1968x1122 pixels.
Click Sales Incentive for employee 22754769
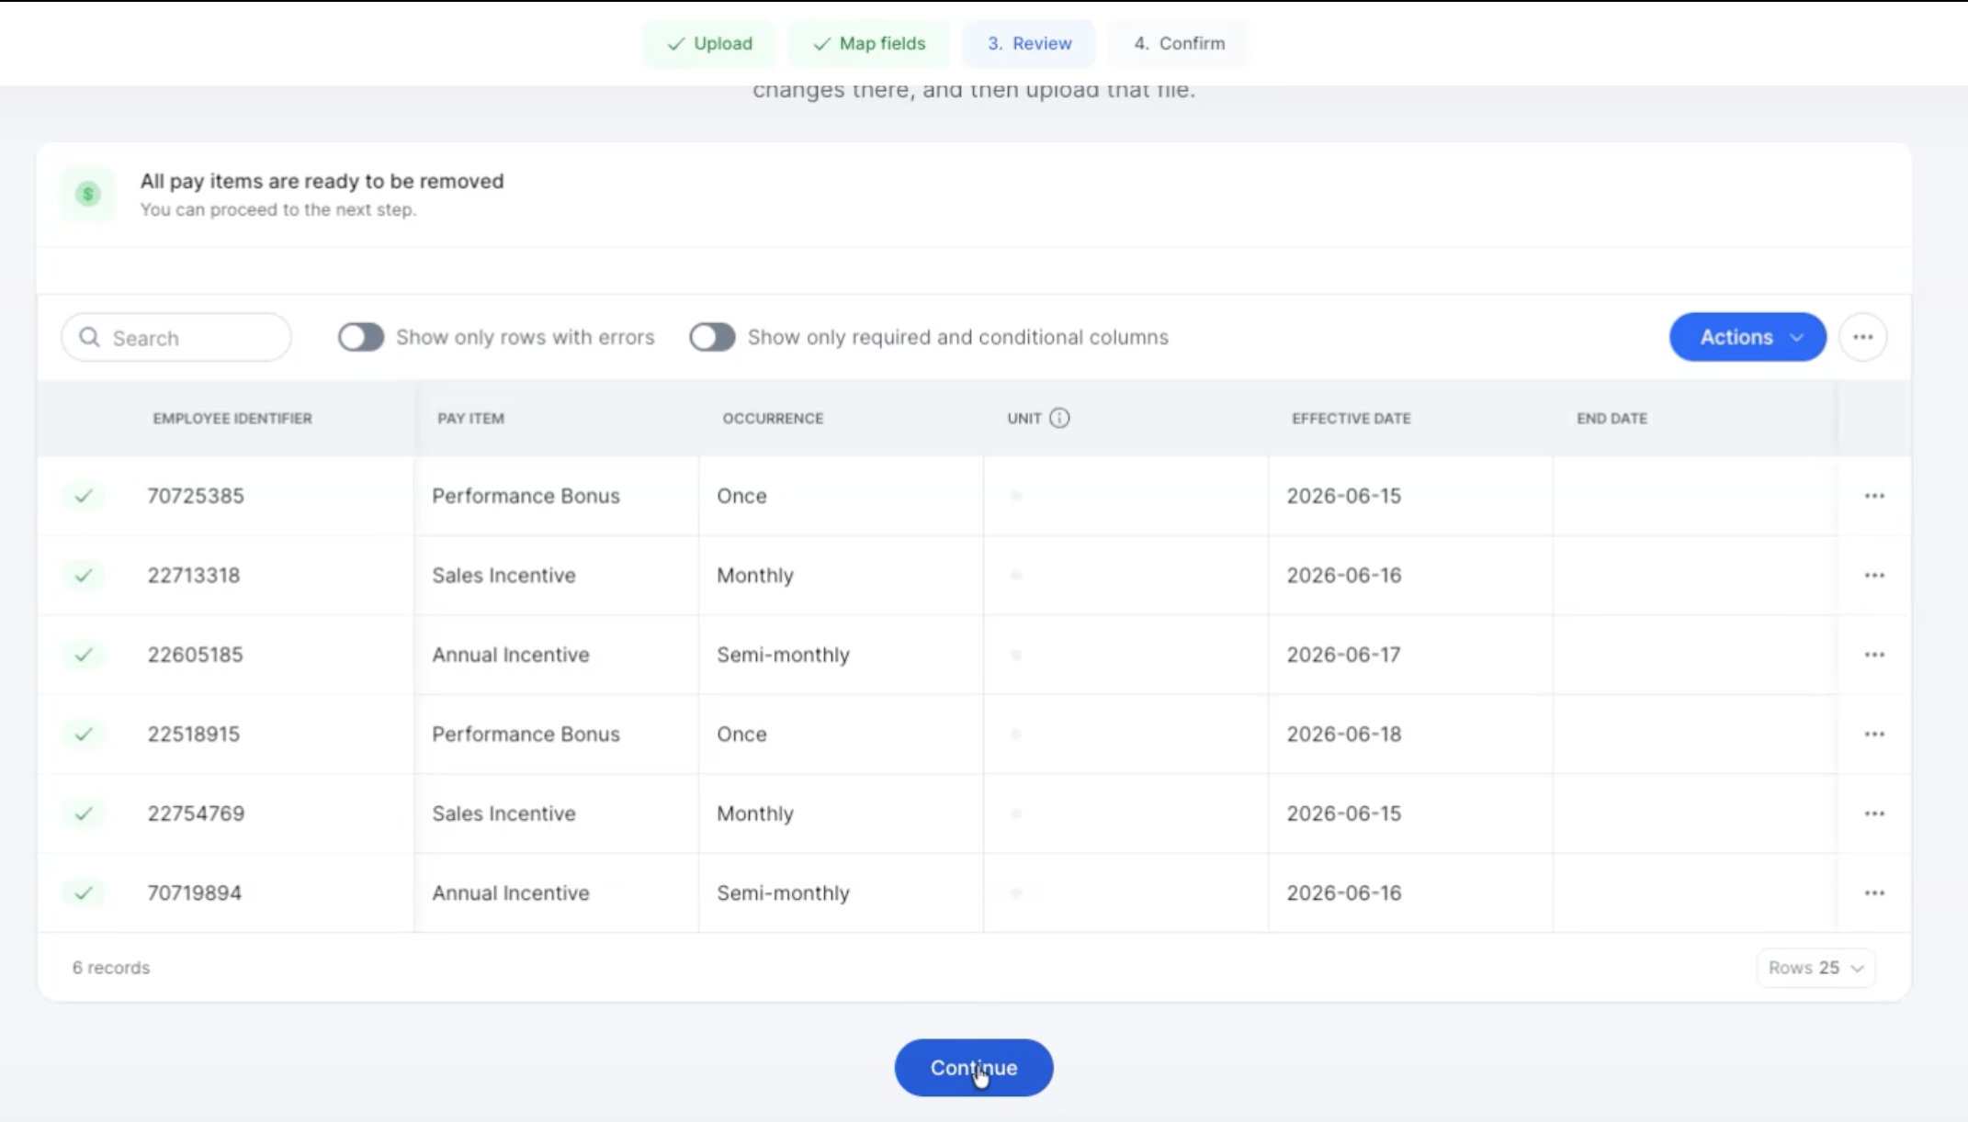coord(503,813)
